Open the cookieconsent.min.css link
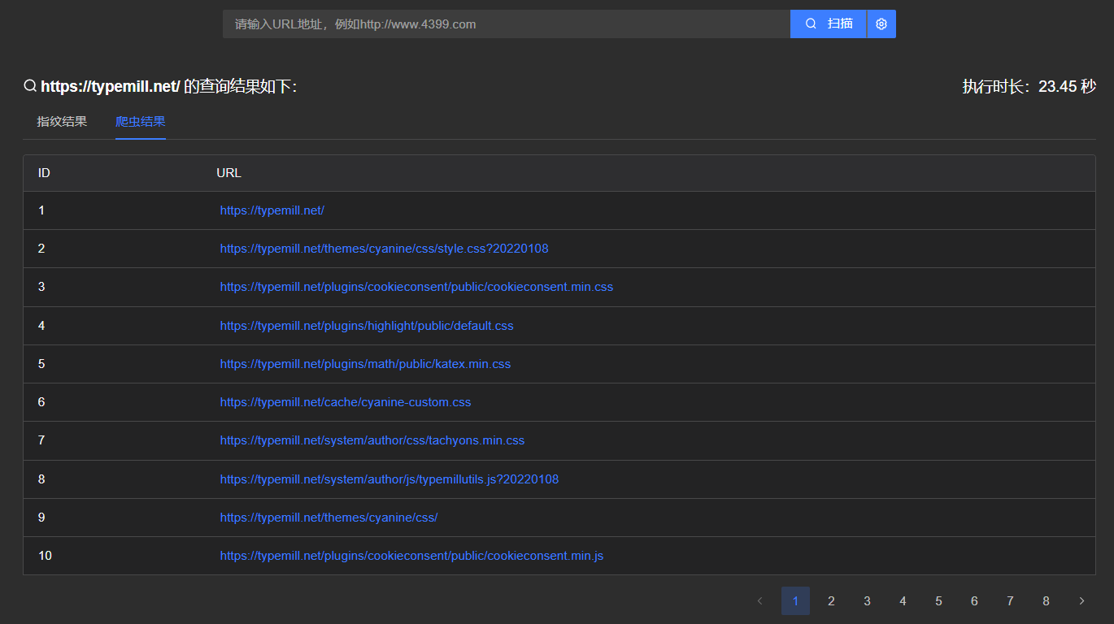The image size is (1114, 624). click(x=416, y=287)
